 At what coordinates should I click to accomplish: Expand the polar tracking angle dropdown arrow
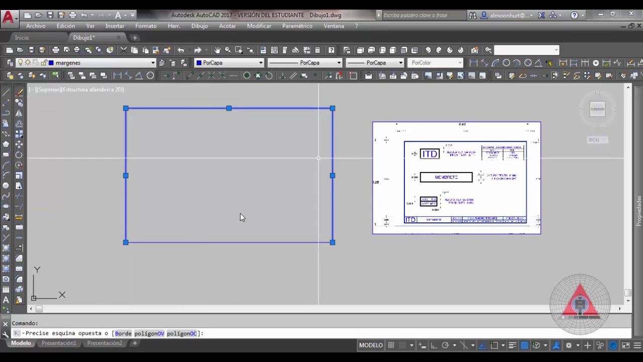click(x=454, y=345)
